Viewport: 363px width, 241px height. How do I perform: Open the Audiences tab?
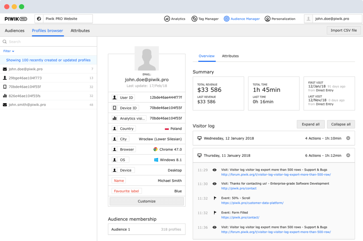pos(14,31)
